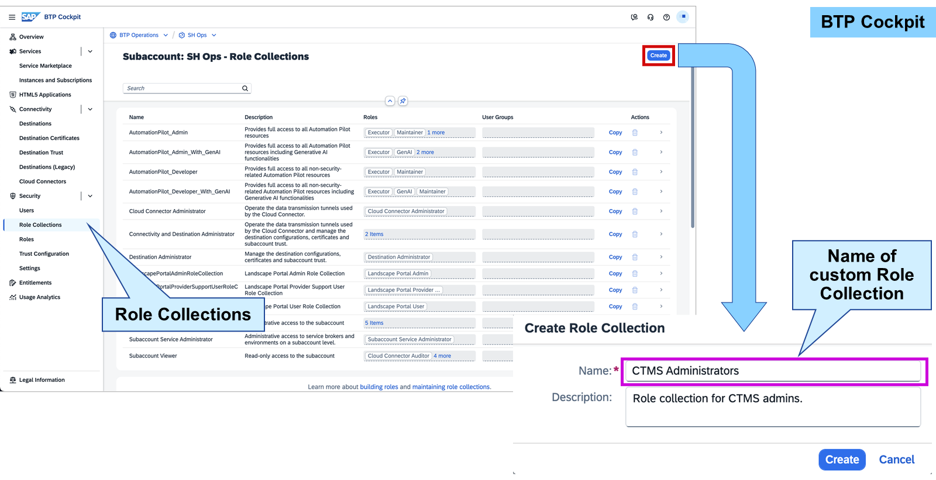This screenshot has height=480, width=936.
Task: Open the hamburger navigation menu icon
Action: click(x=12, y=17)
